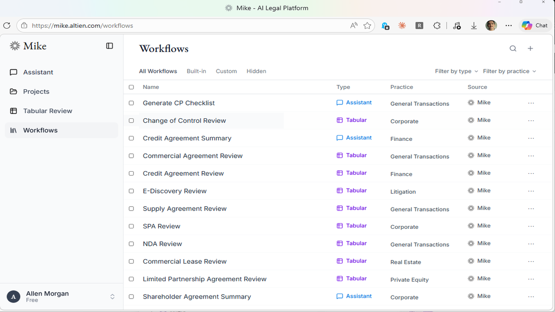555x312 pixels.
Task: Check the Commercial Agreement Review checkbox
Action: pyautogui.click(x=131, y=156)
